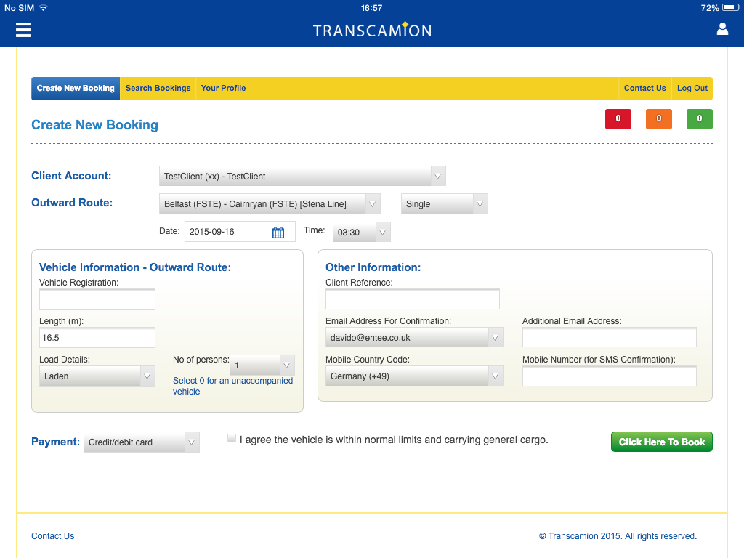Click the Click Here To Book button
This screenshot has width=744, height=558.
coord(661,442)
